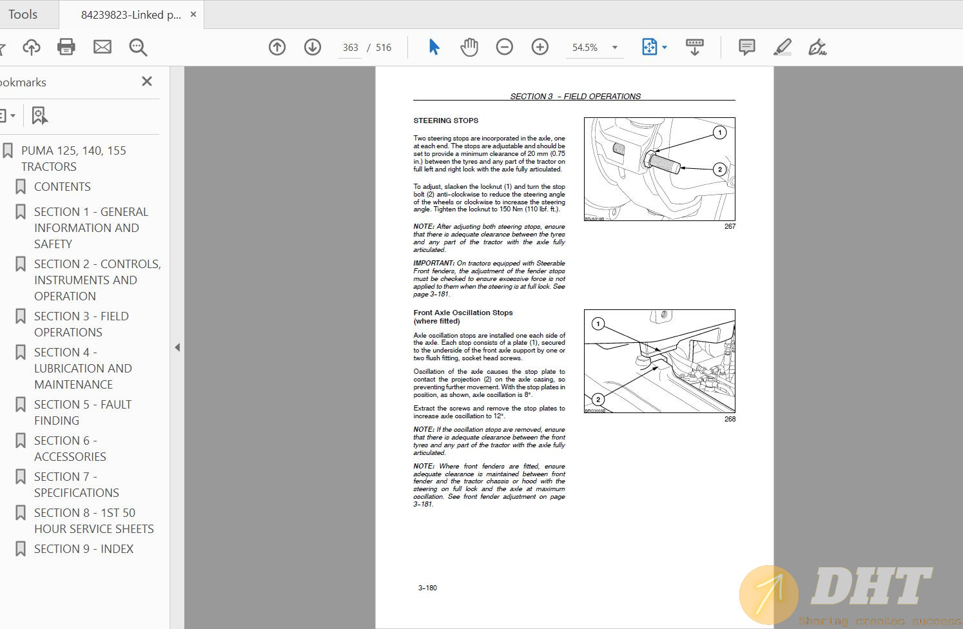Go to previous page arrow
The image size is (963, 629).
(277, 47)
